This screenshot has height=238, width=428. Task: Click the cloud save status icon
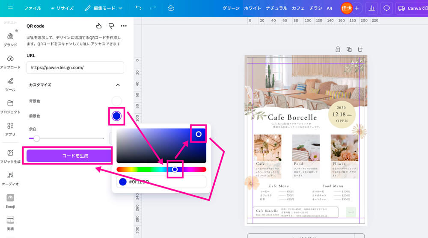[x=171, y=8]
